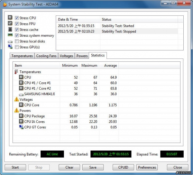The image size is (193, 175).
Task: Click the Clear button
Action: pyautogui.click(x=69, y=167)
